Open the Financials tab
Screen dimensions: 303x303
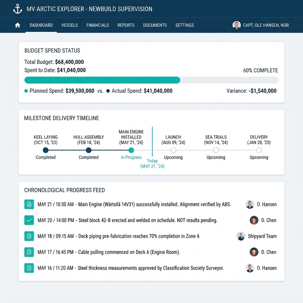(x=98, y=25)
